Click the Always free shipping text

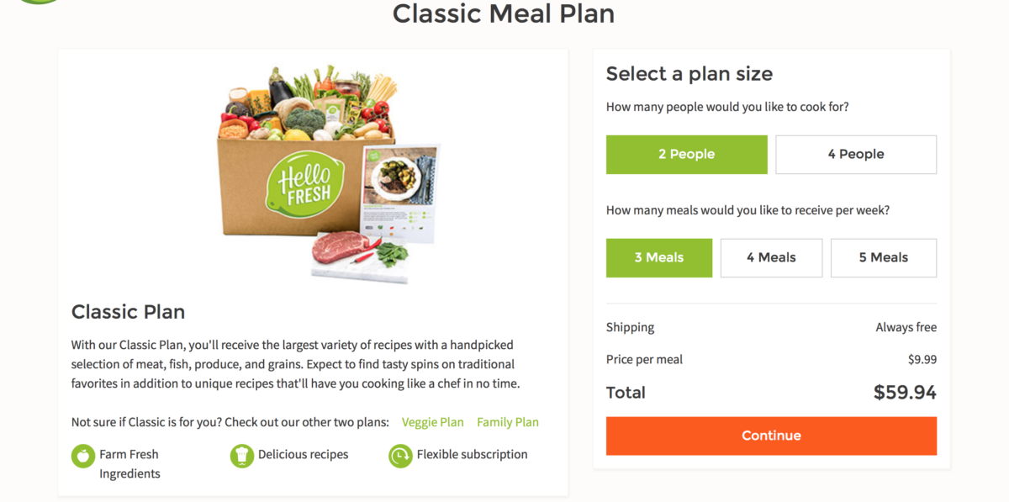coord(906,328)
